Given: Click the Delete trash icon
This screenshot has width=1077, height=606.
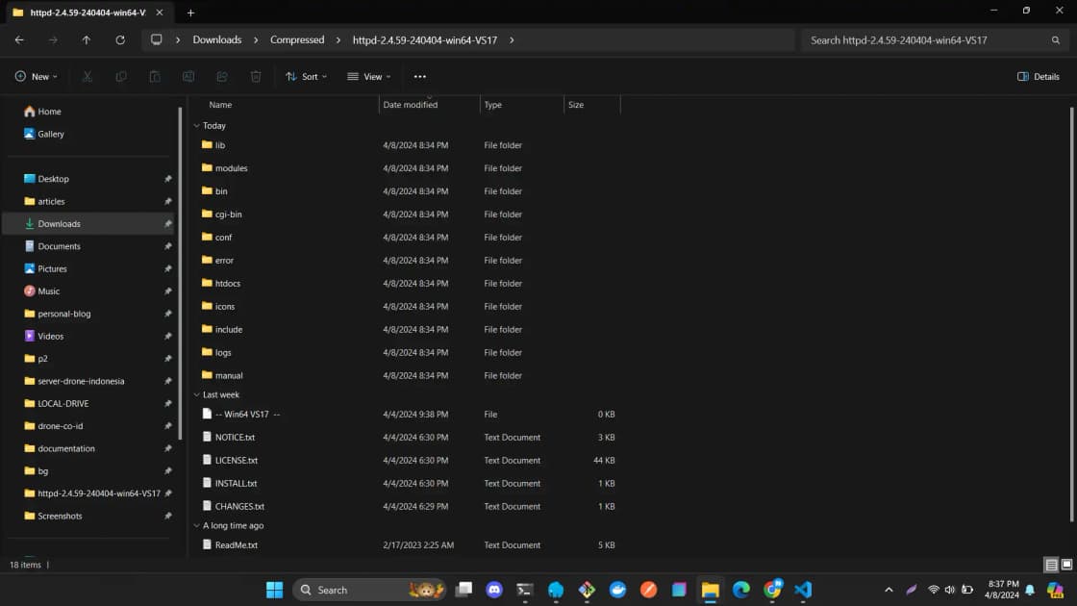Looking at the screenshot, I should tap(256, 76).
